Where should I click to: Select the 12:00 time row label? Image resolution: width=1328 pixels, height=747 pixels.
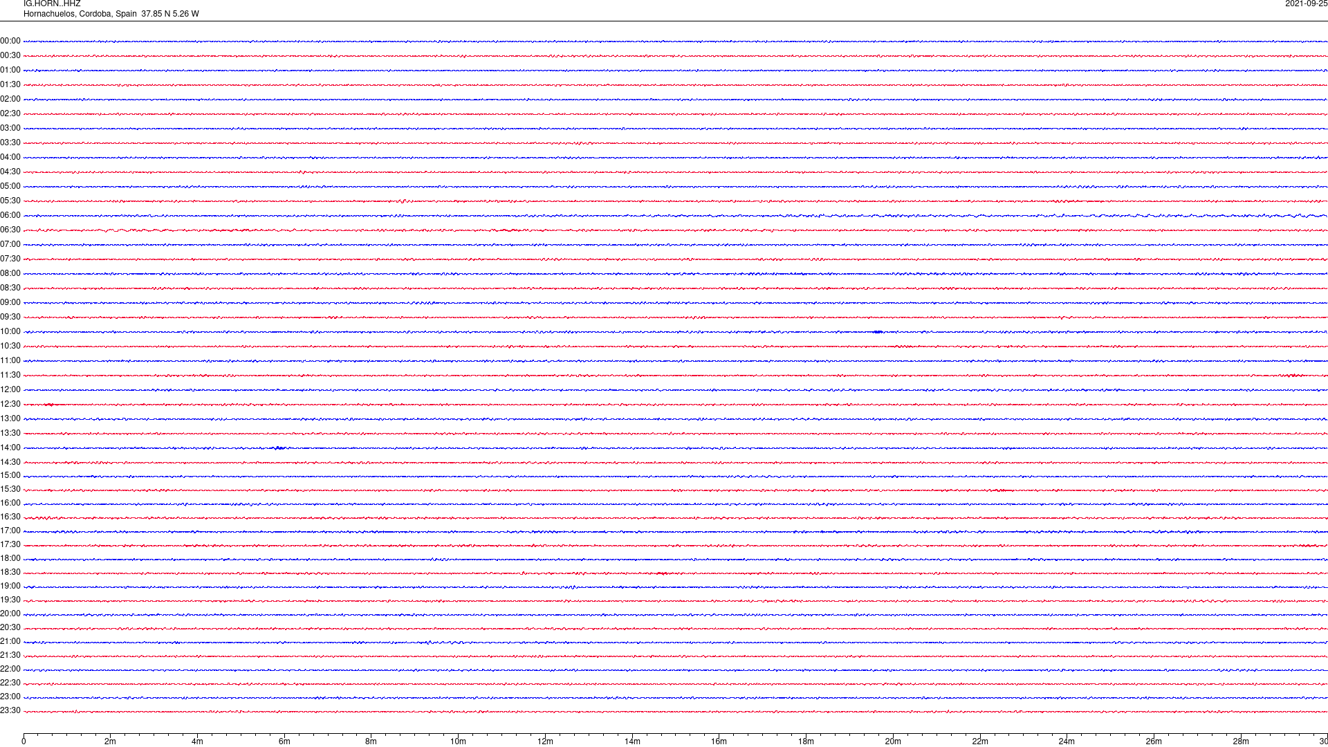point(10,389)
